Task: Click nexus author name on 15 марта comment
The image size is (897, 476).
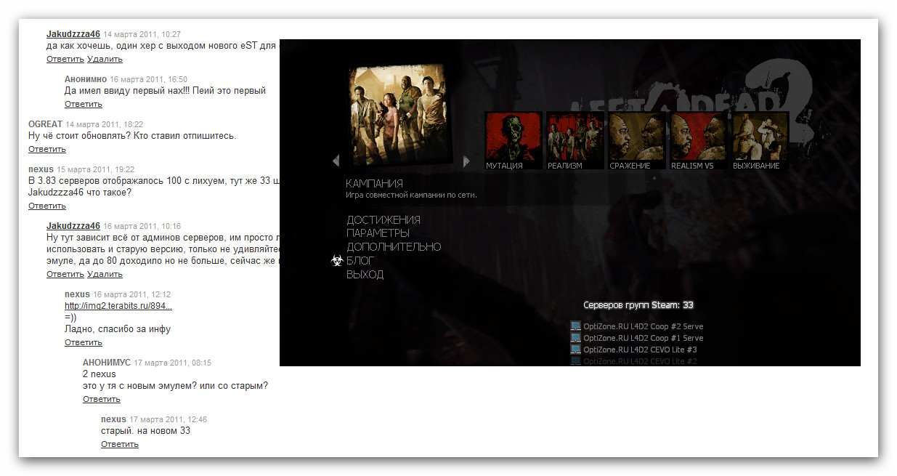Action: click(41, 169)
